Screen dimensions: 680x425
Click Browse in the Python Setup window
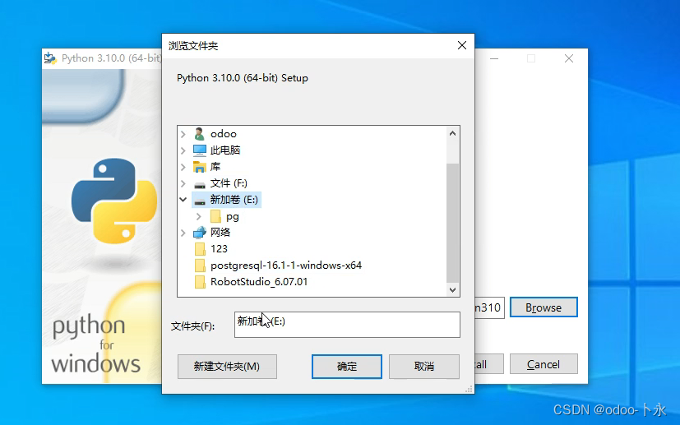(x=544, y=307)
